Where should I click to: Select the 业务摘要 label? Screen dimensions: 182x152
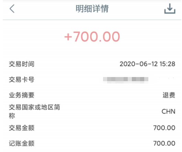click(x=22, y=95)
